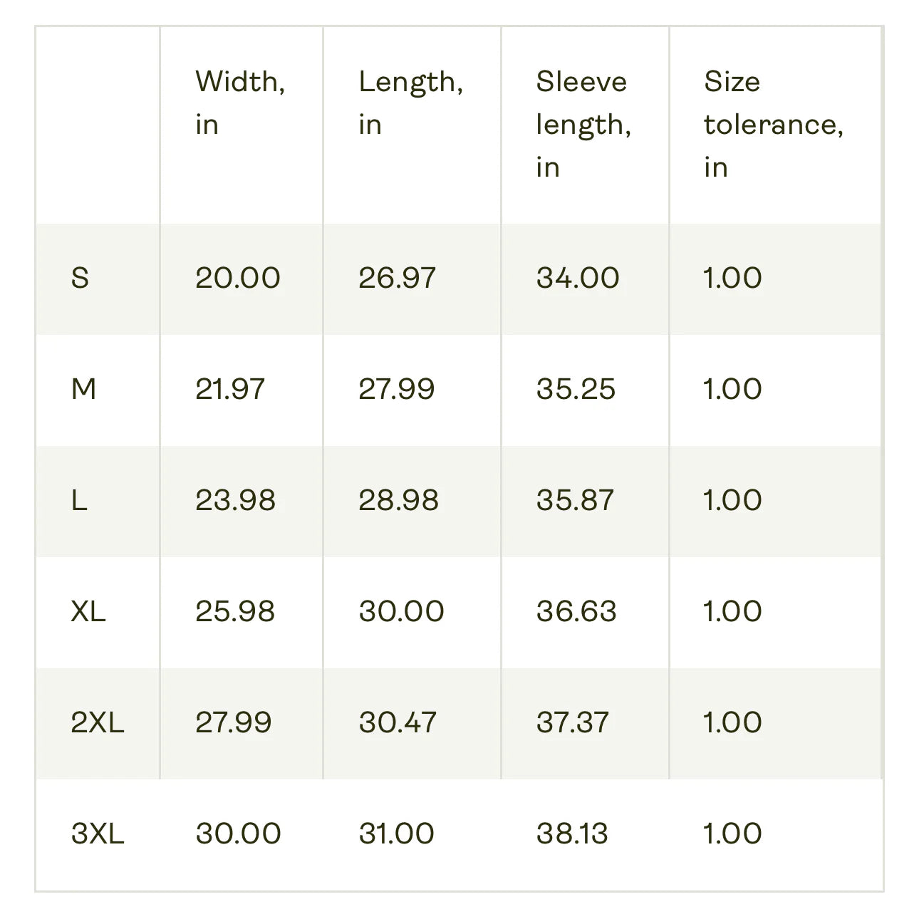Select the 2XL size row label
The image size is (919, 919).
(x=98, y=722)
